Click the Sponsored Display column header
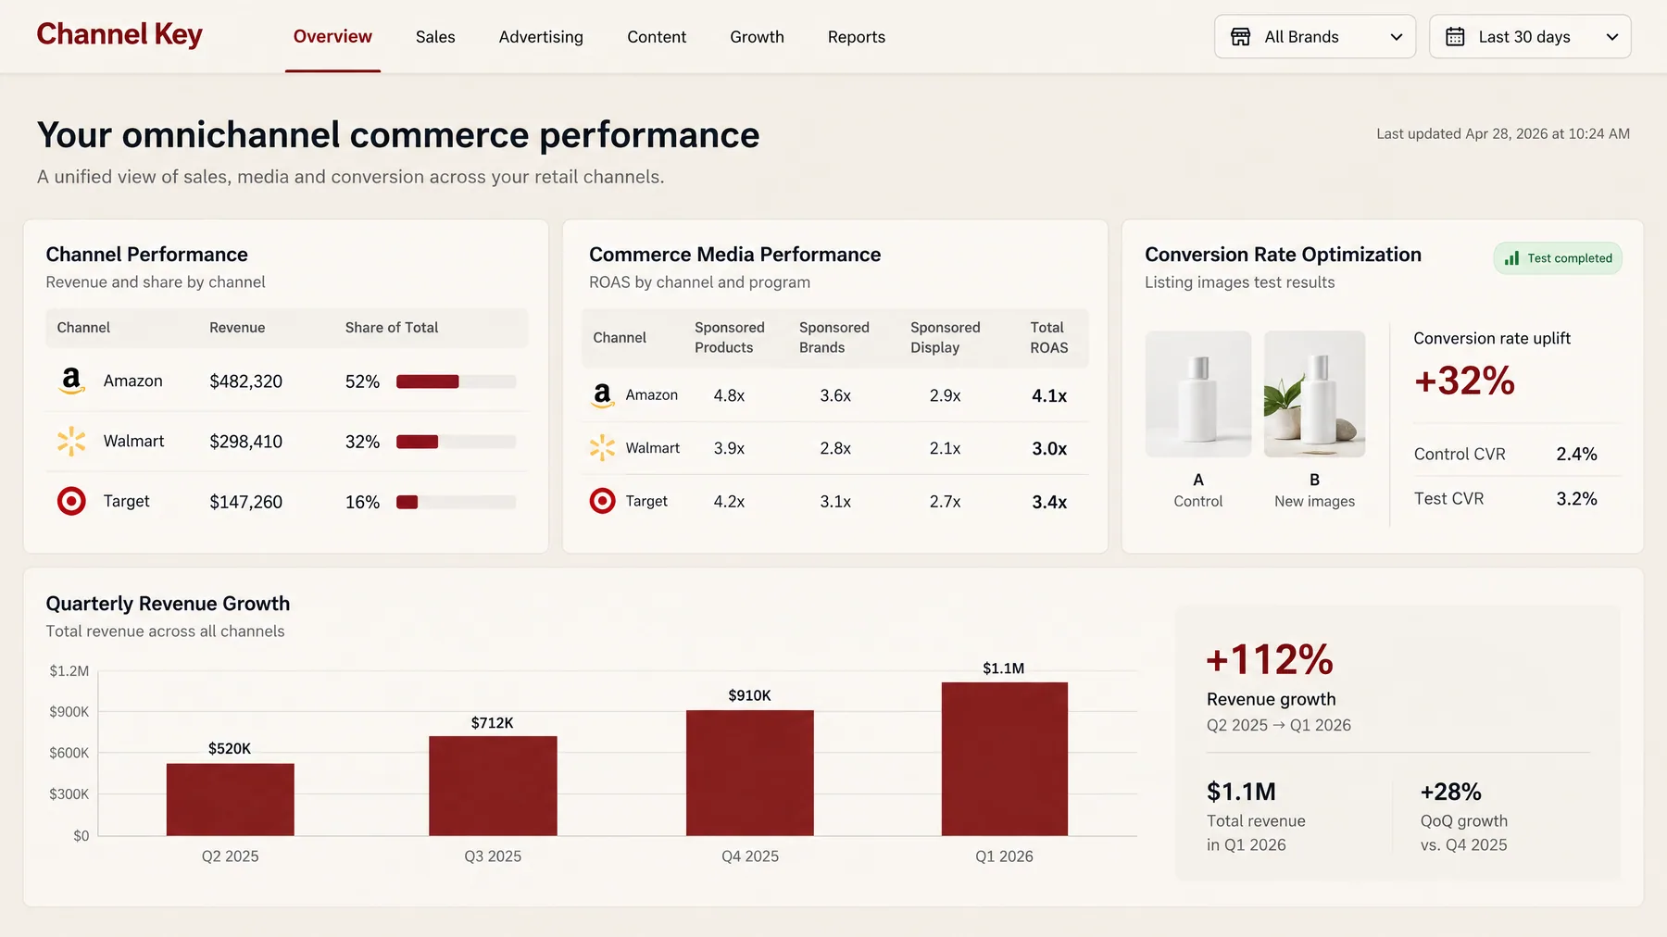Screen dimensions: 1667x937 tap(945, 338)
